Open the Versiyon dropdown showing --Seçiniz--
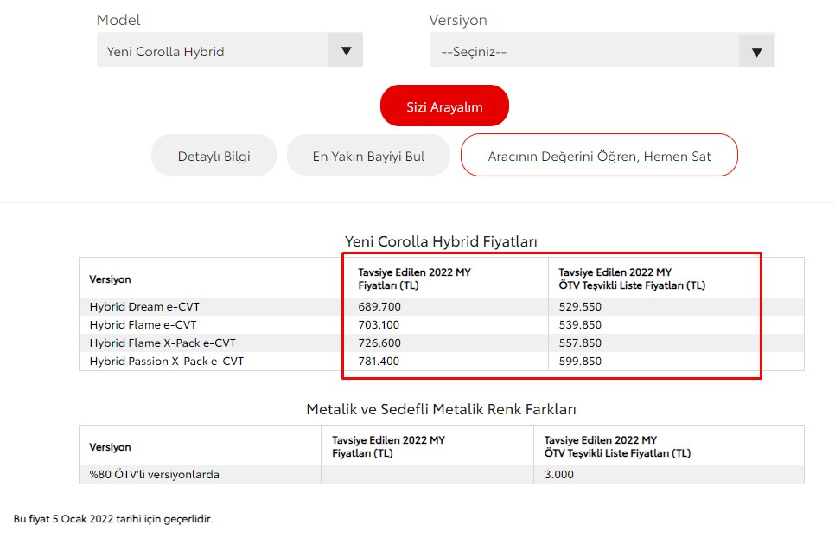The width and height of the screenshot is (835, 538). pyautogui.click(x=602, y=50)
